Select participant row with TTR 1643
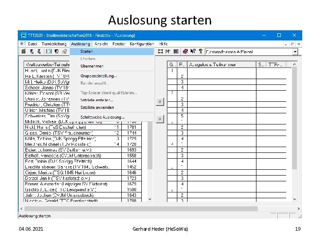 (83, 195)
